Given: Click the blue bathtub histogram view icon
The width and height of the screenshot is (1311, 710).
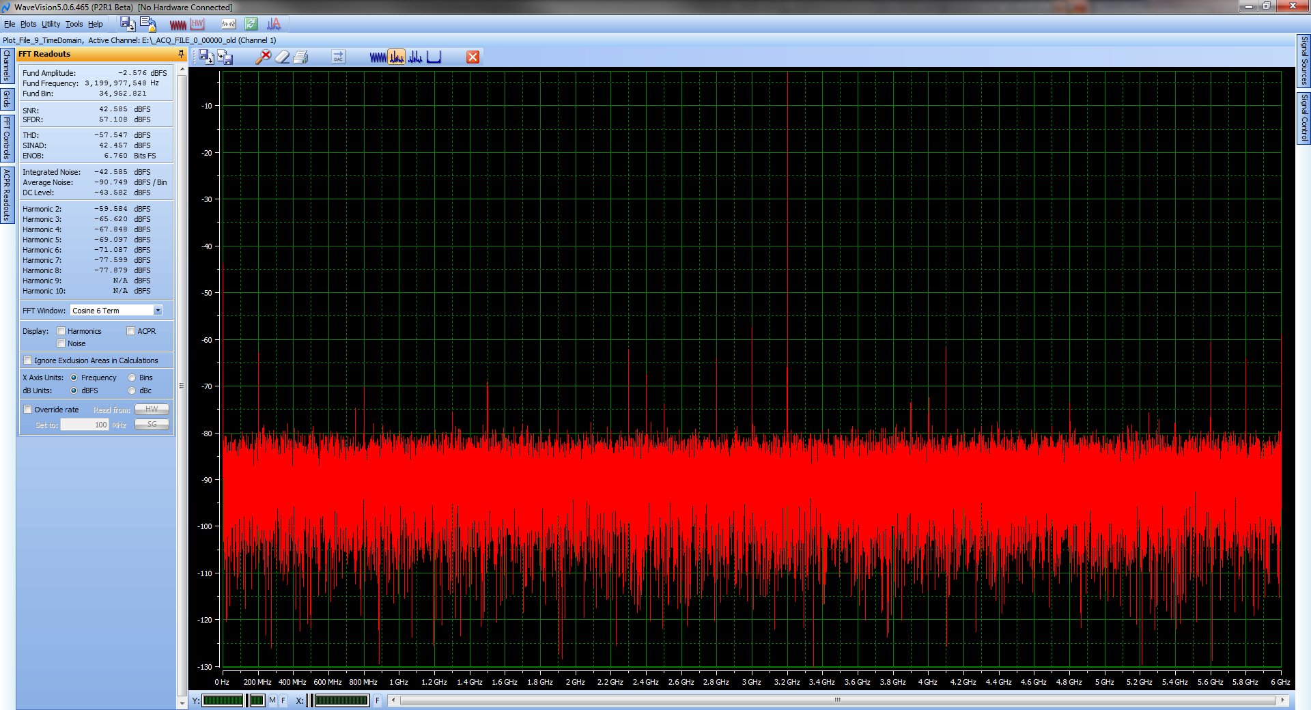Looking at the screenshot, I should pyautogui.click(x=434, y=57).
